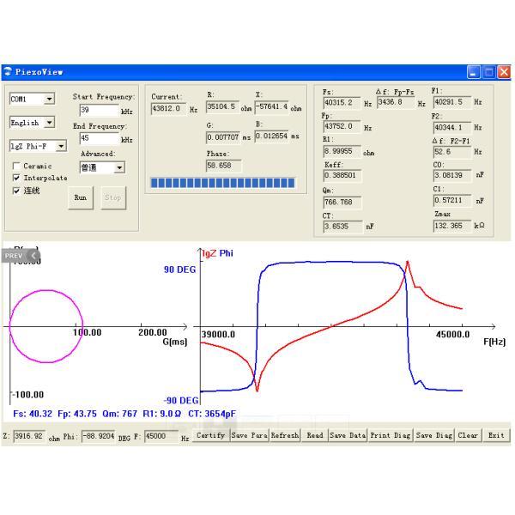Image resolution: width=515 pixels, height=515 pixels.
Task: Open the Advanced 普通 dropdown
Action: [119, 167]
